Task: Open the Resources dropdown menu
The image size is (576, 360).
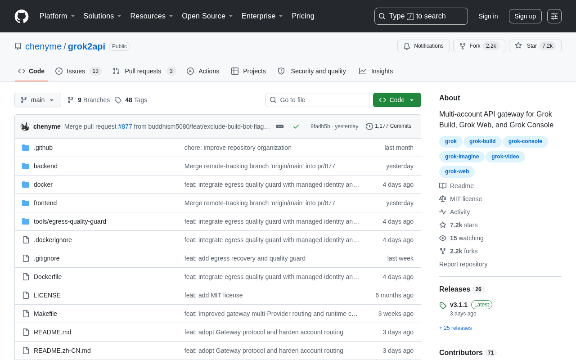Action: point(152,16)
